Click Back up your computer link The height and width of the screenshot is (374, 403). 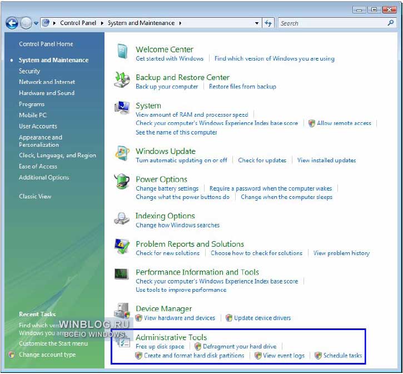(x=167, y=87)
